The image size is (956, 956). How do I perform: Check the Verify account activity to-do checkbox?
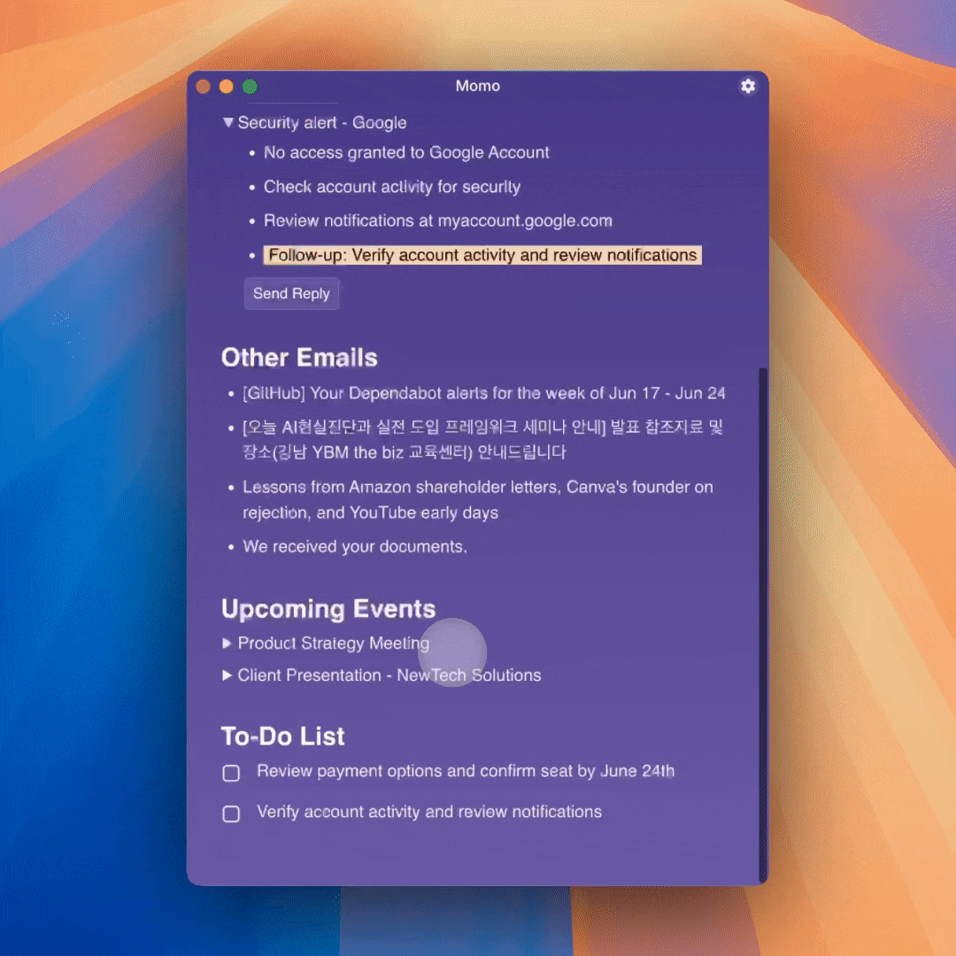pos(231,814)
